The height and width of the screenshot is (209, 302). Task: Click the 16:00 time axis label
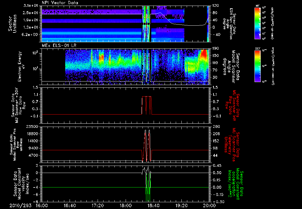coord(42,205)
